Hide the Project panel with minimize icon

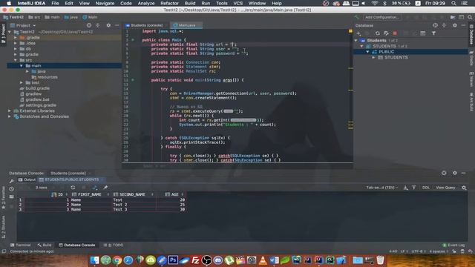coord(117,25)
